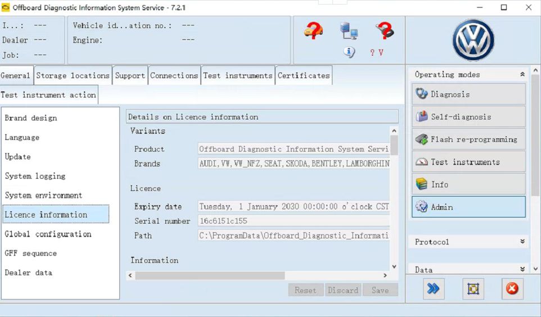Click the 'Licence' section label

click(145, 188)
